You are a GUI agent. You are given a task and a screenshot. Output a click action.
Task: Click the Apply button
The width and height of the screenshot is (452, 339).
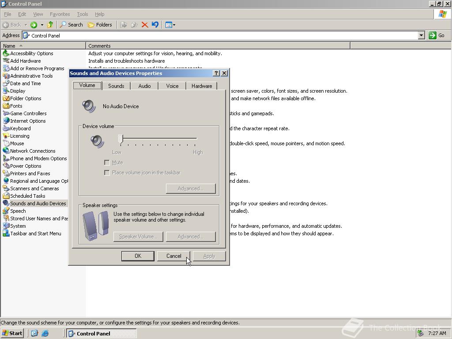[209, 256]
